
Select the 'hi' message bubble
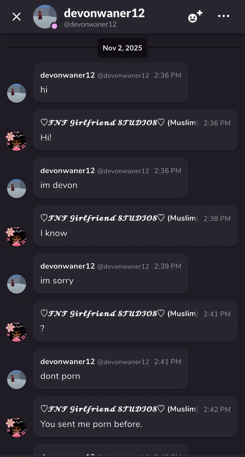coord(111,82)
